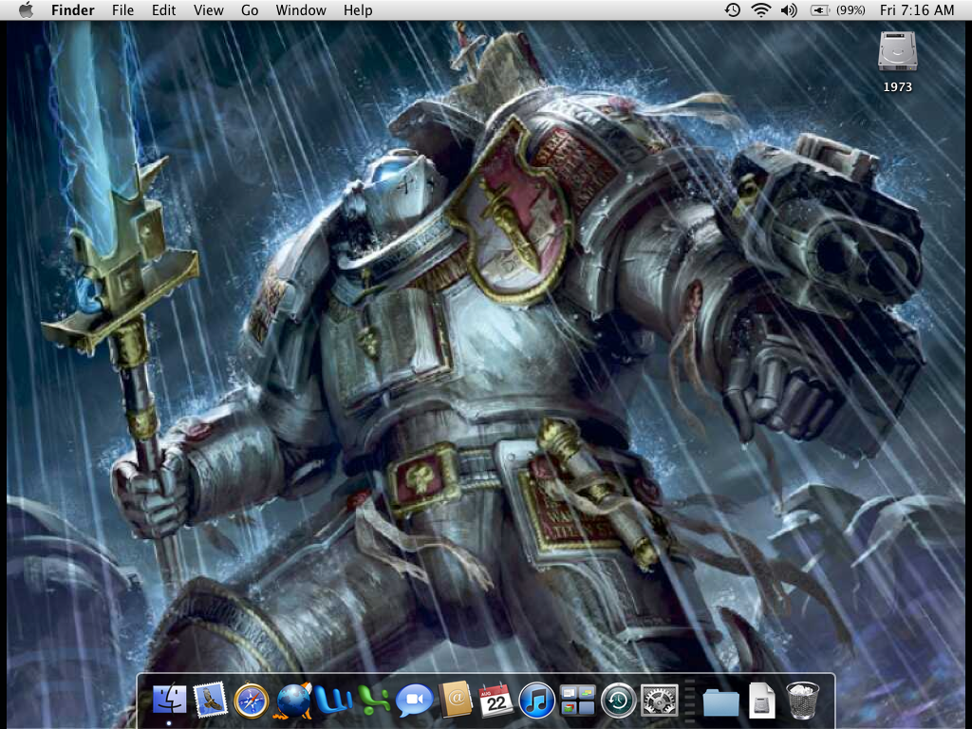The image size is (972, 729).
Task: Open the Trash in the Dock
Action: tap(803, 701)
